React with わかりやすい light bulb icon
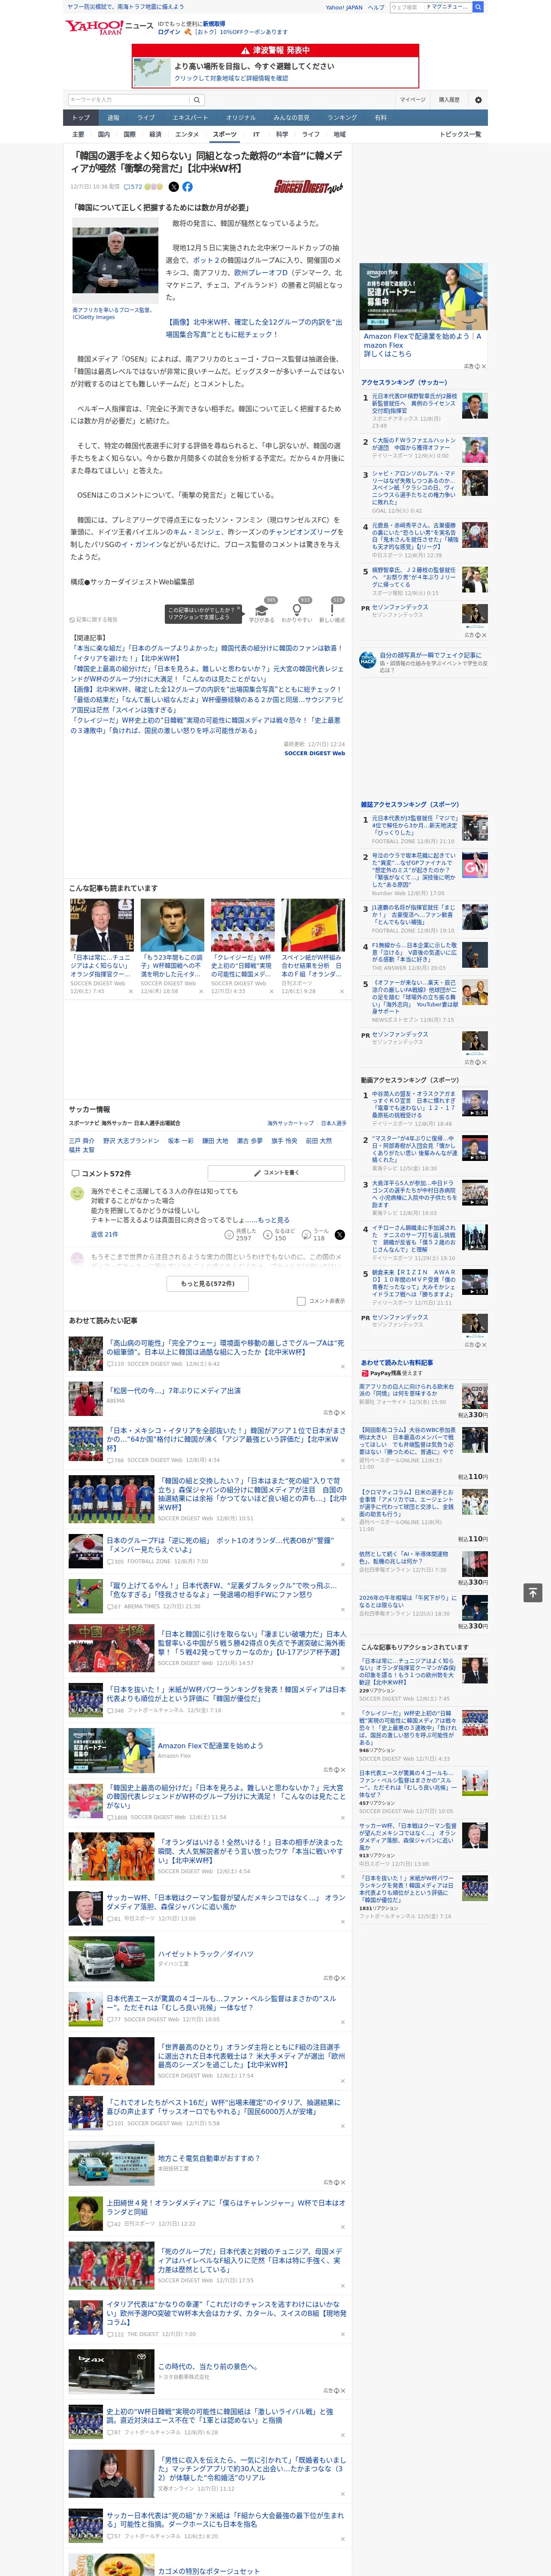Image resolution: width=551 pixels, height=2576 pixels. click(297, 612)
